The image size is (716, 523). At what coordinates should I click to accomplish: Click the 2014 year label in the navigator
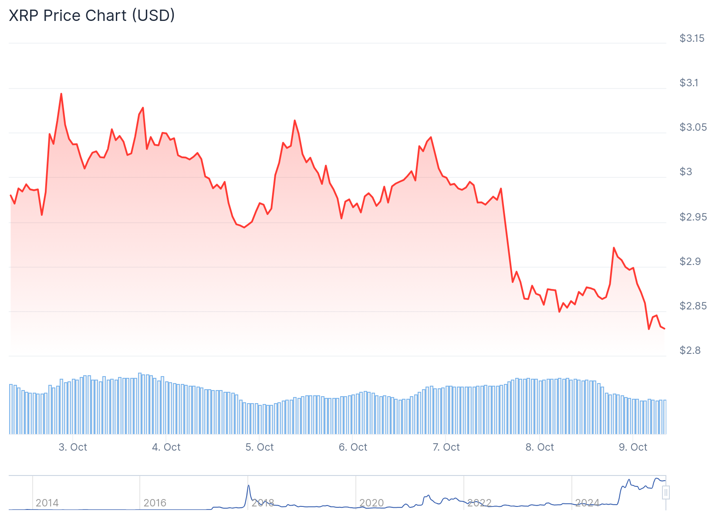[x=47, y=503]
